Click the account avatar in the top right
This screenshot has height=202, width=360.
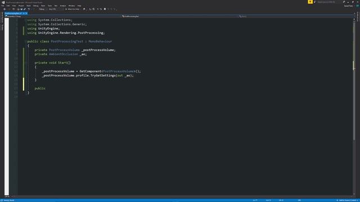tap(358, 6)
